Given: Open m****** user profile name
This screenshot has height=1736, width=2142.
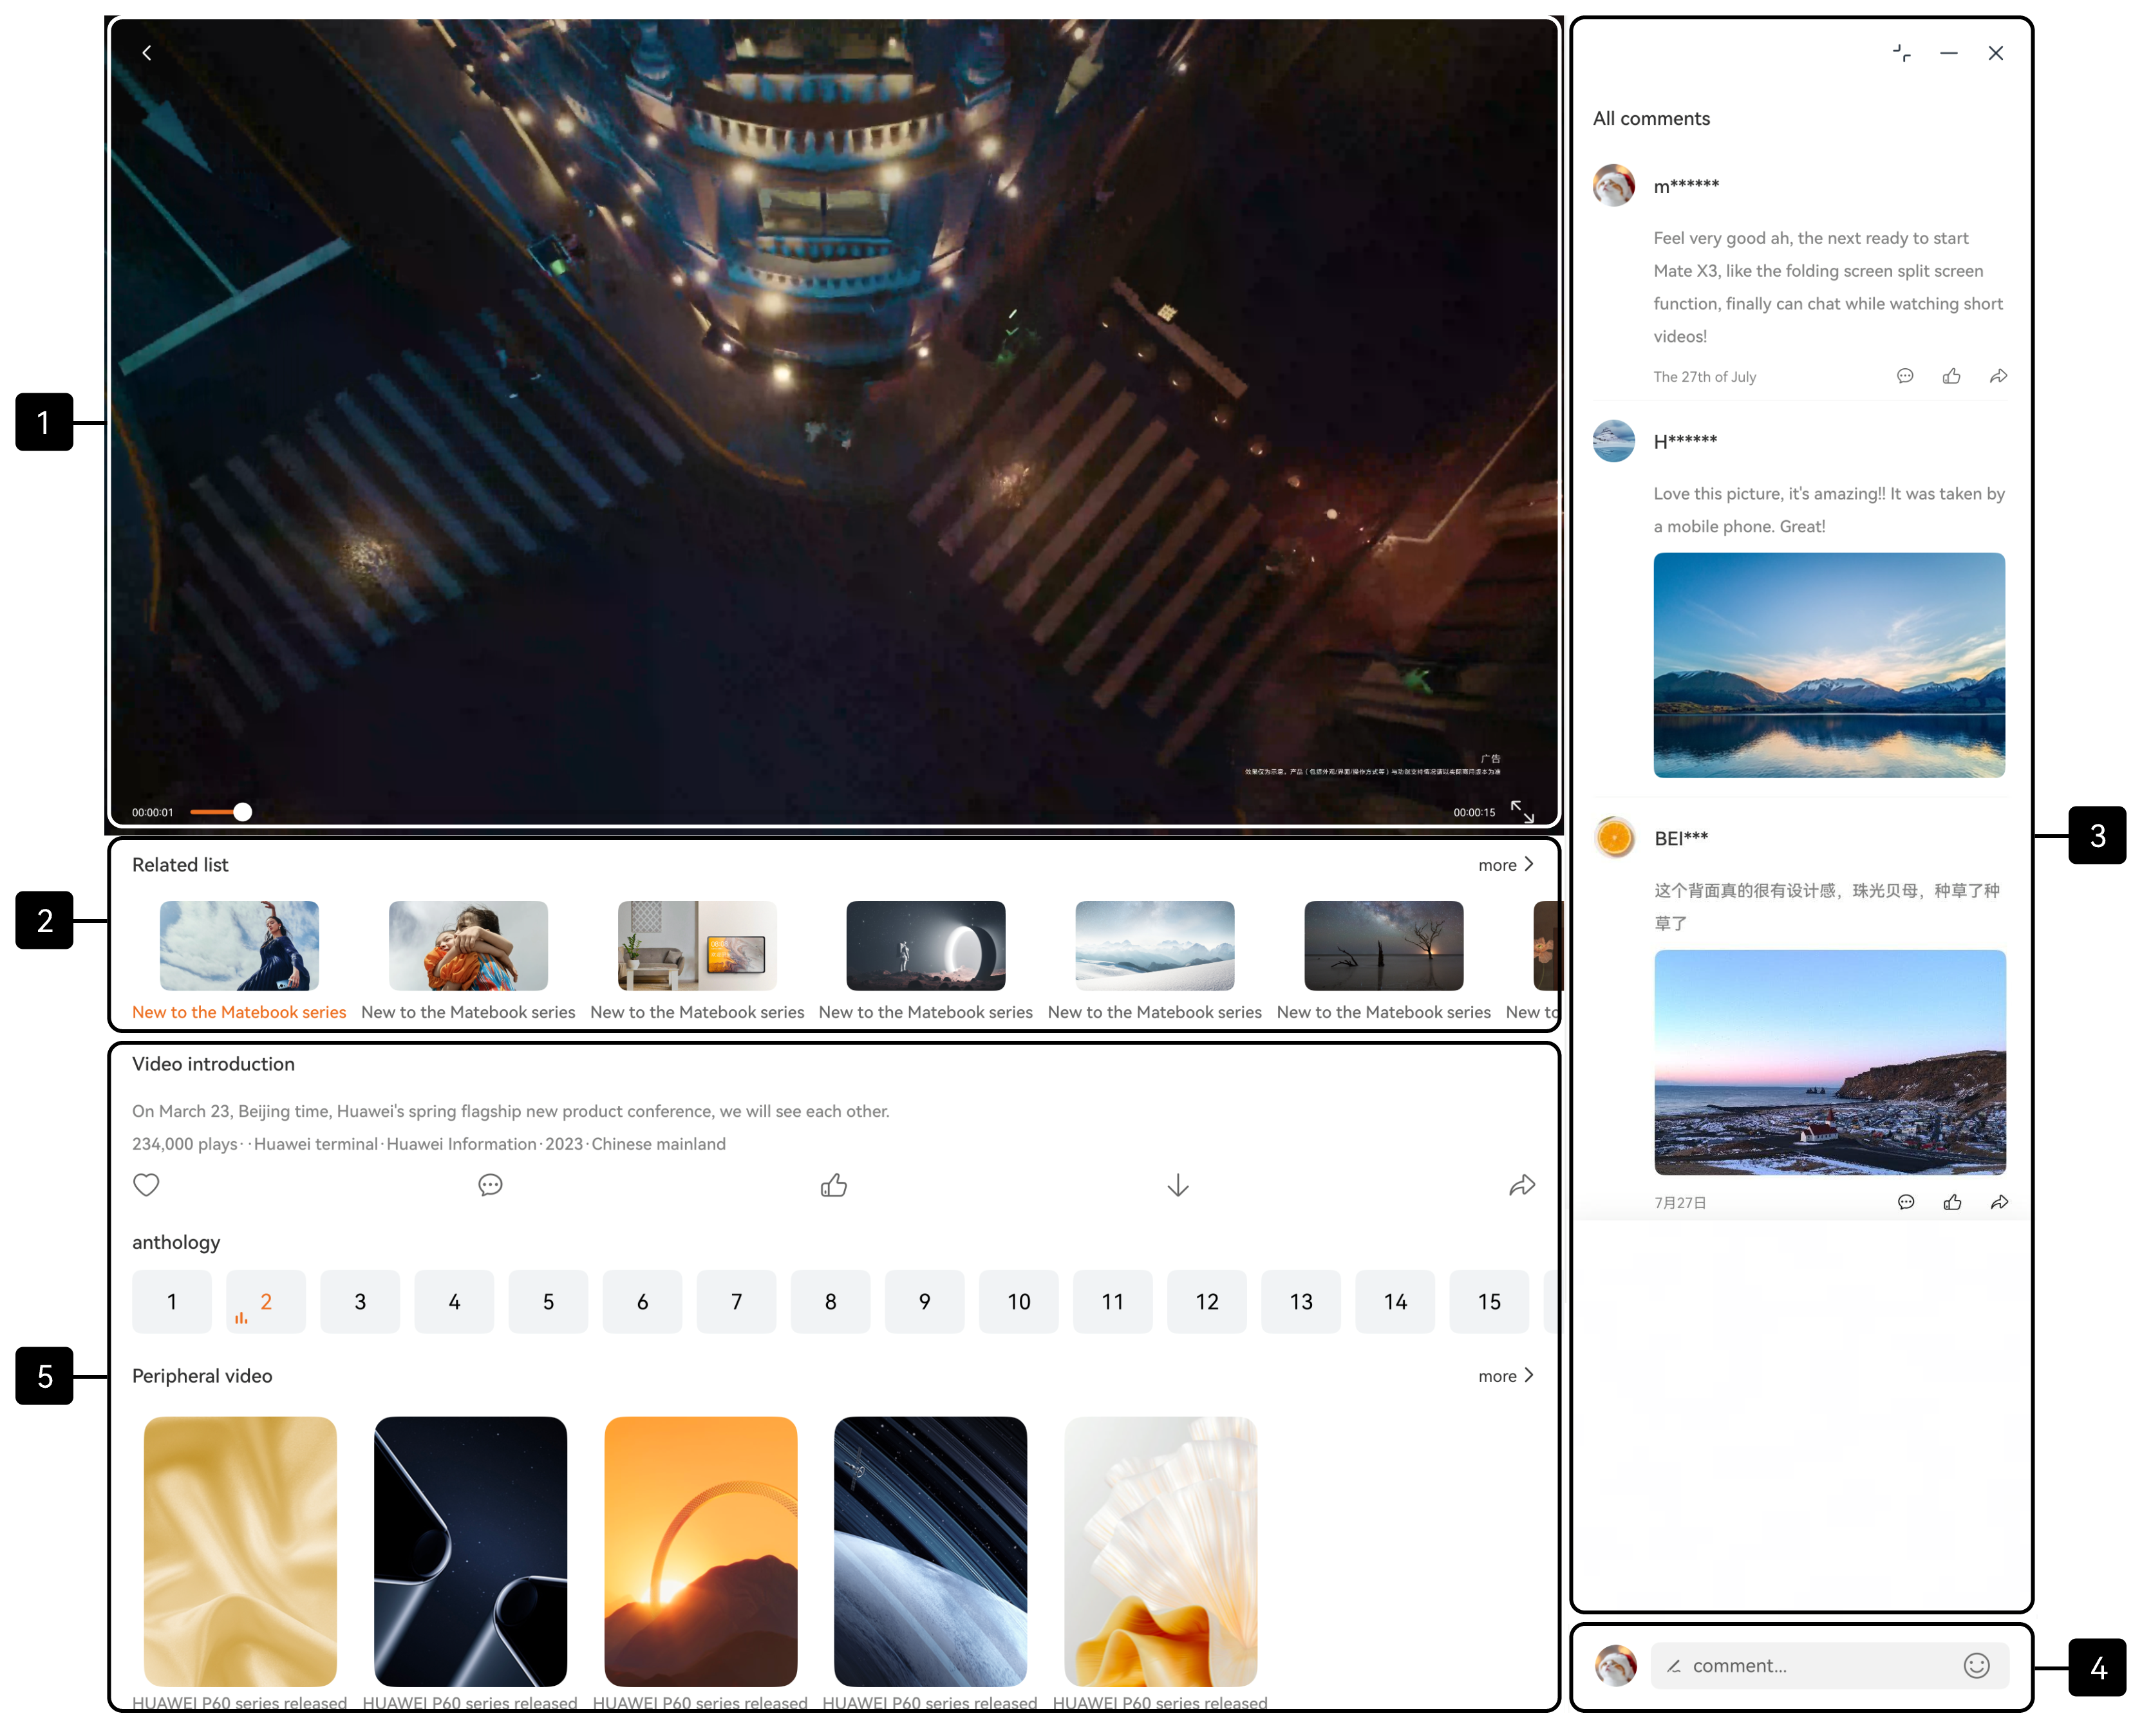Looking at the screenshot, I should 1686,186.
